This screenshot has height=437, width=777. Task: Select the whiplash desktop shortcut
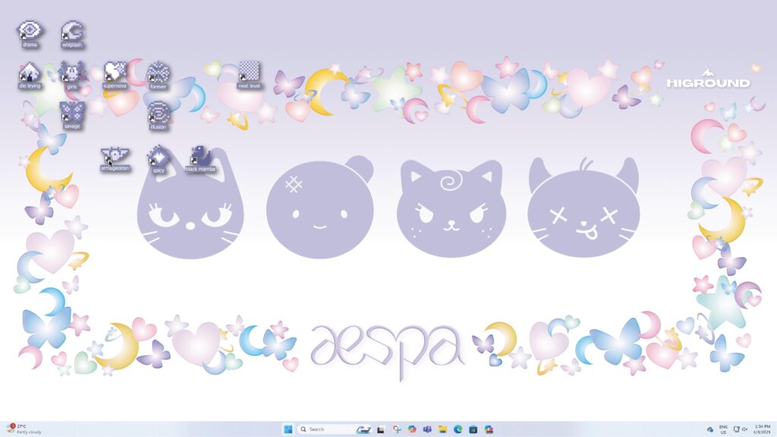tap(72, 33)
